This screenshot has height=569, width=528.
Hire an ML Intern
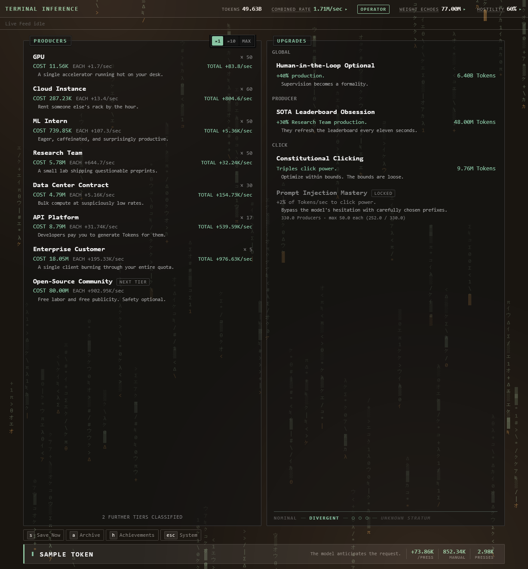(x=142, y=130)
